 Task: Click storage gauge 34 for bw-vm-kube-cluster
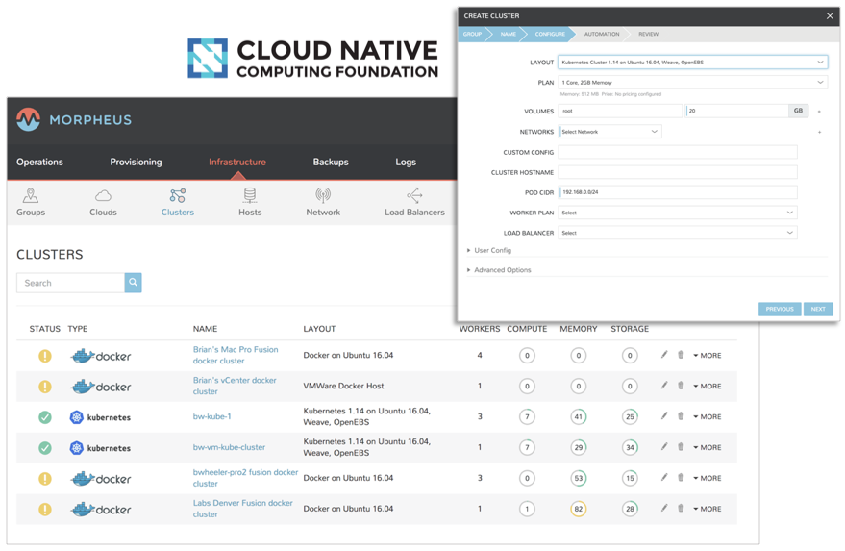630,447
